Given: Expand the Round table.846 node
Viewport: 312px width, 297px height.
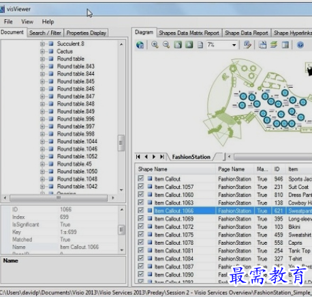Looking at the screenshot, I should point(42,89).
